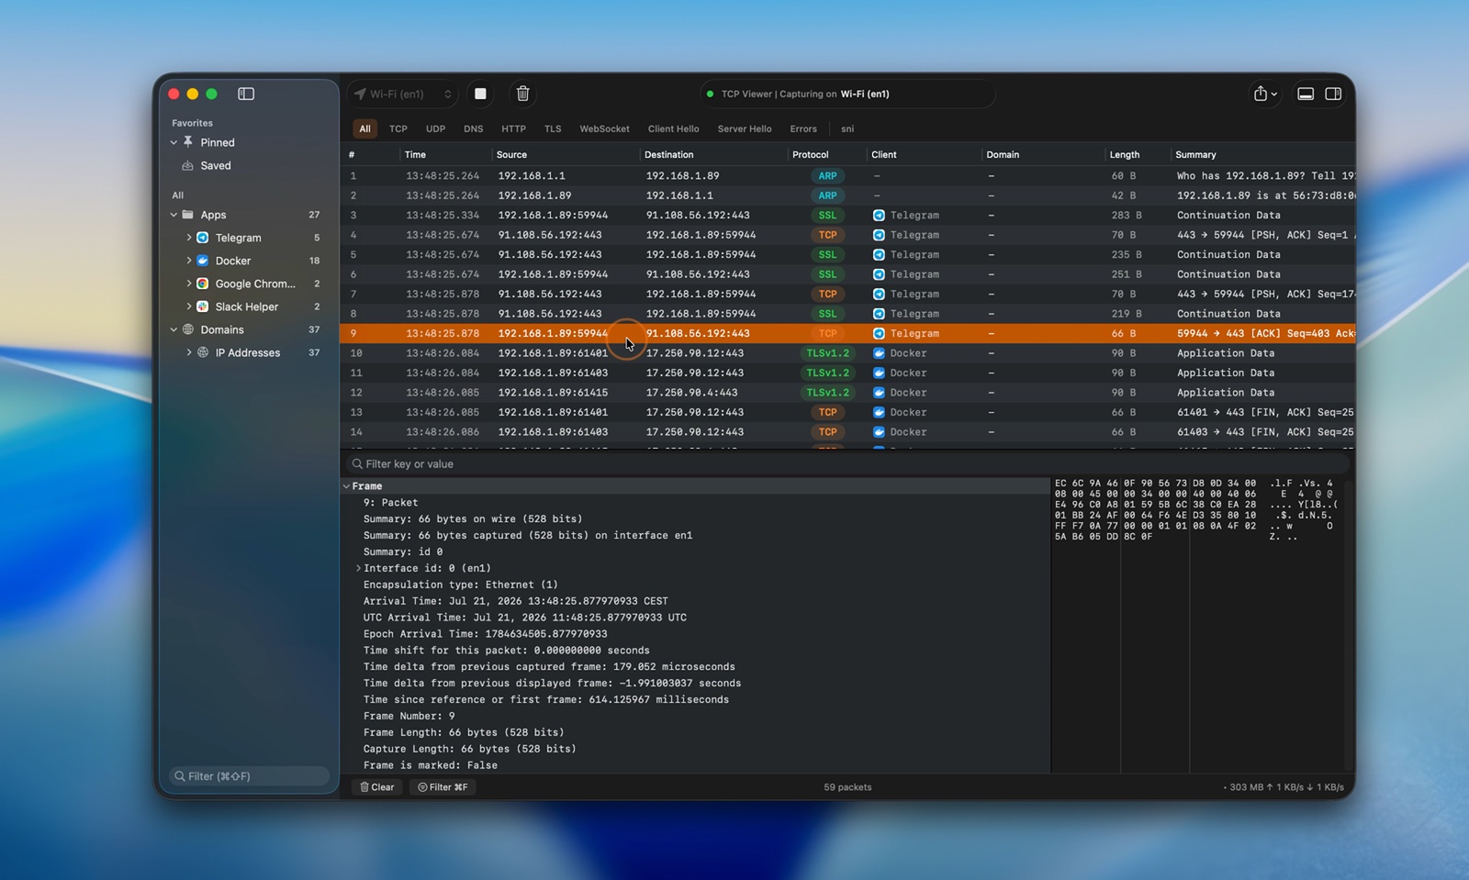Open the share menu
The height and width of the screenshot is (880, 1469).
click(x=1265, y=94)
